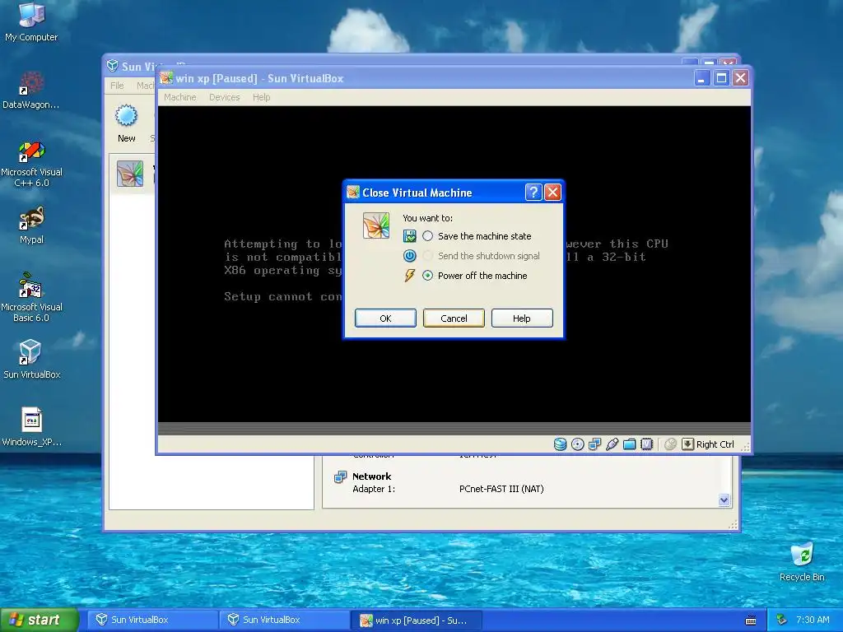Click the Network section icon in details
The image size is (843, 632).
[340, 476]
